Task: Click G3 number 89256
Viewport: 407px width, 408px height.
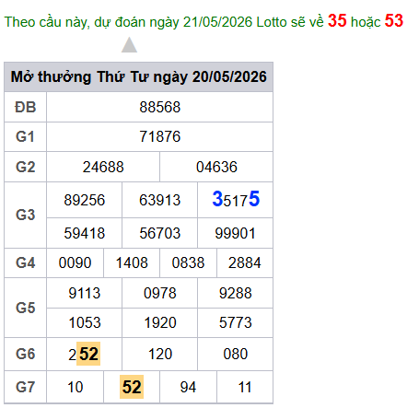Action: [85, 200]
